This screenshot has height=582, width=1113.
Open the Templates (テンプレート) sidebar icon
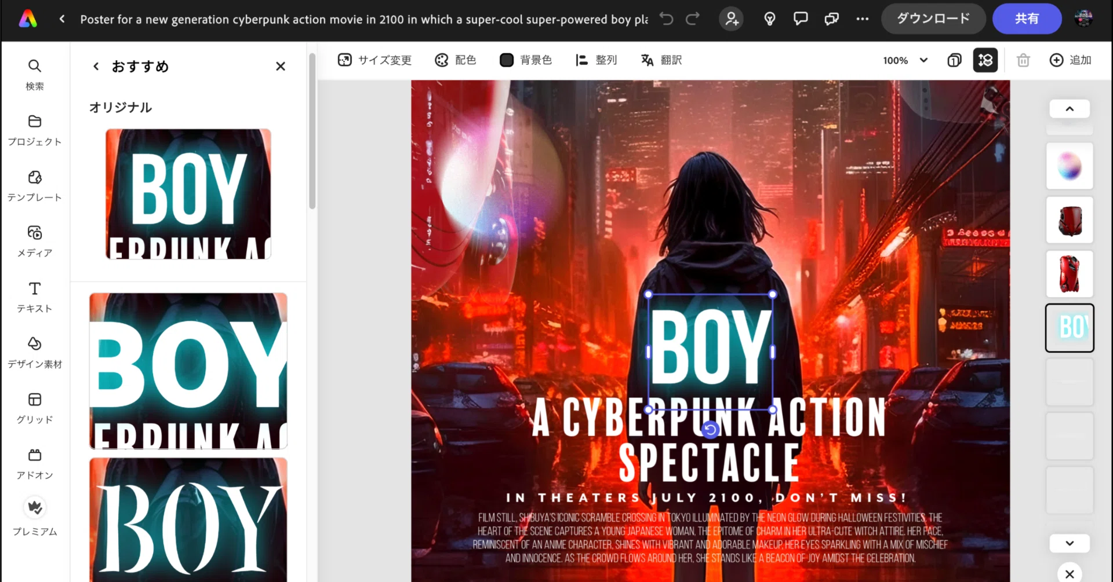click(35, 185)
